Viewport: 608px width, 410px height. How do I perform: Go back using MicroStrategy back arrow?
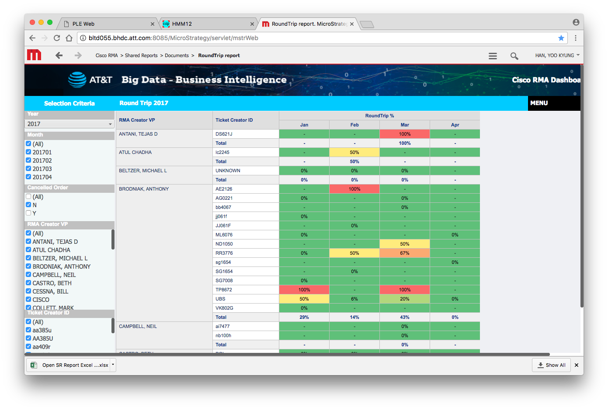pos(59,55)
